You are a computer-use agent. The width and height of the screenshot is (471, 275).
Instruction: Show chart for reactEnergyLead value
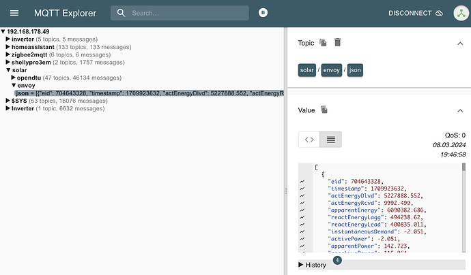point(302,225)
